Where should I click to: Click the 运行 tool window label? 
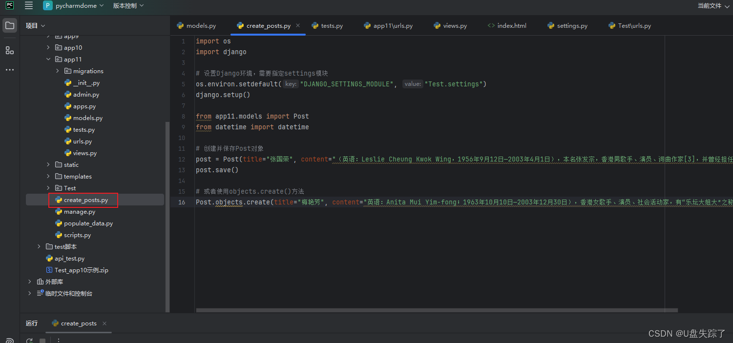coord(32,323)
